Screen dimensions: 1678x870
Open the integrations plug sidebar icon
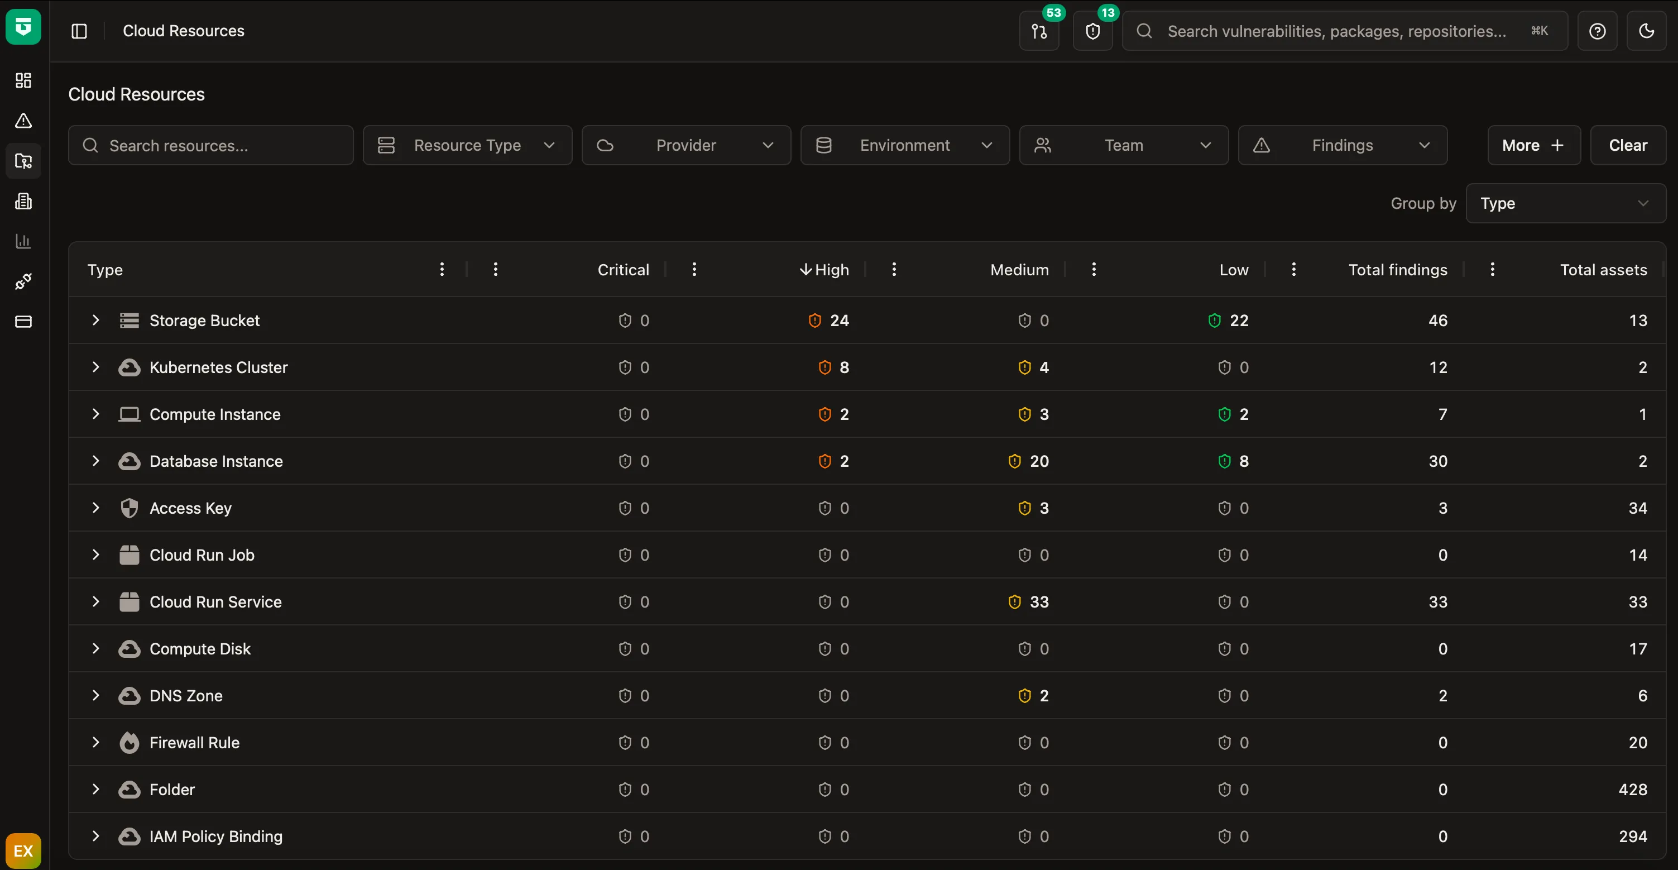[23, 281]
